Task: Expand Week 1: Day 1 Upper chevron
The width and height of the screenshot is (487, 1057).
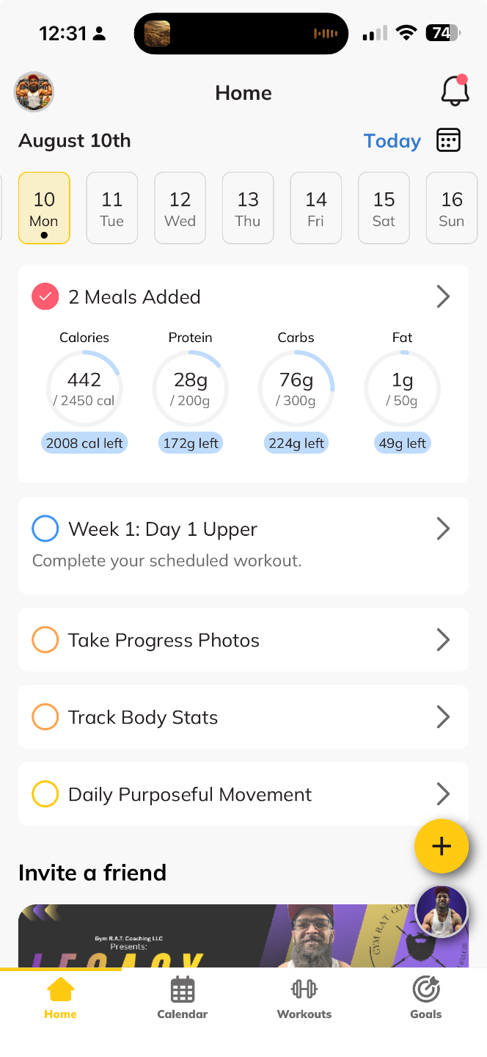Action: [443, 528]
